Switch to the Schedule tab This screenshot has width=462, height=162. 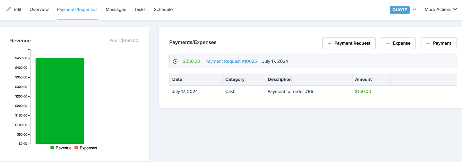pyautogui.click(x=163, y=10)
